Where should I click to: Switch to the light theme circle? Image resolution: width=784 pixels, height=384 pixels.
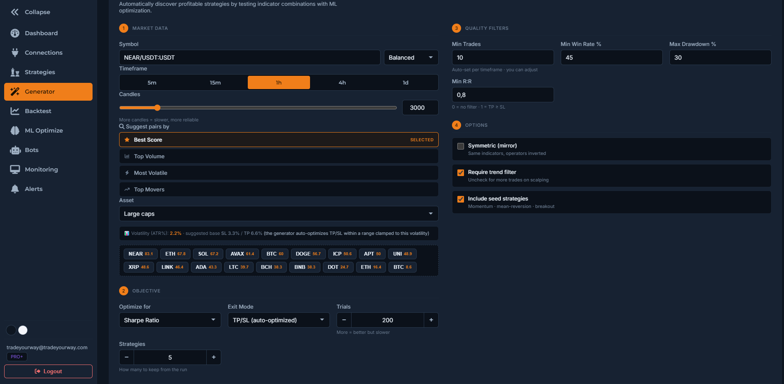[23, 330]
